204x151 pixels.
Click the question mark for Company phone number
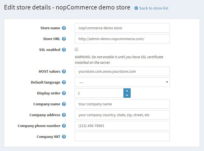[x=64, y=126]
